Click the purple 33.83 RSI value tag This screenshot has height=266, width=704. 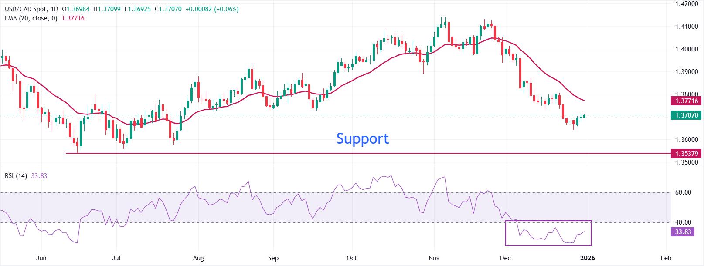683,232
